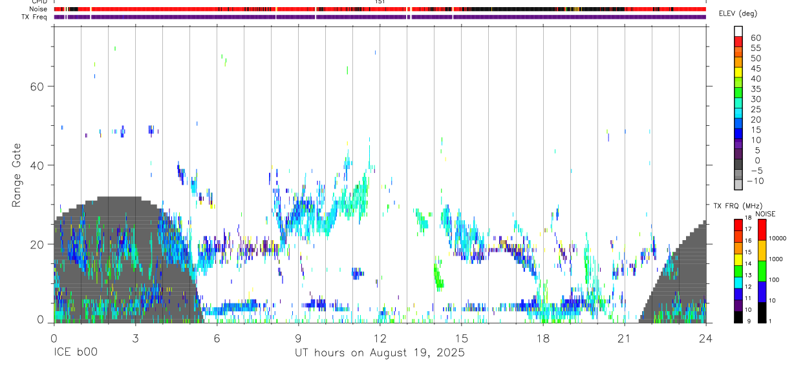The width and height of the screenshot is (794, 366).
Task: Click the ELEV legend value '25'
Action: coord(755,109)
